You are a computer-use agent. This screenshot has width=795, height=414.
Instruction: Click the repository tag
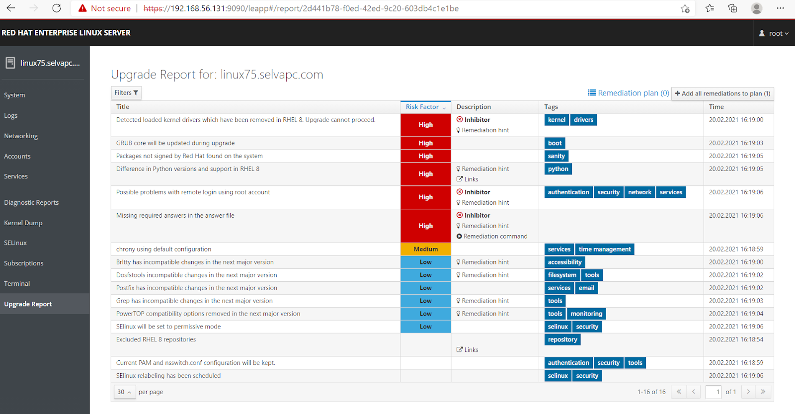click(562, 340)
